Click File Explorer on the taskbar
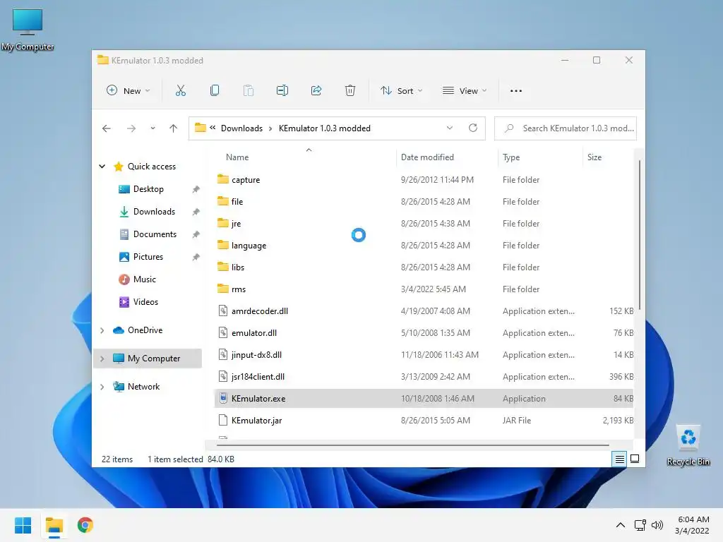This screenshot has width=723, height=542. click(54, 525)
